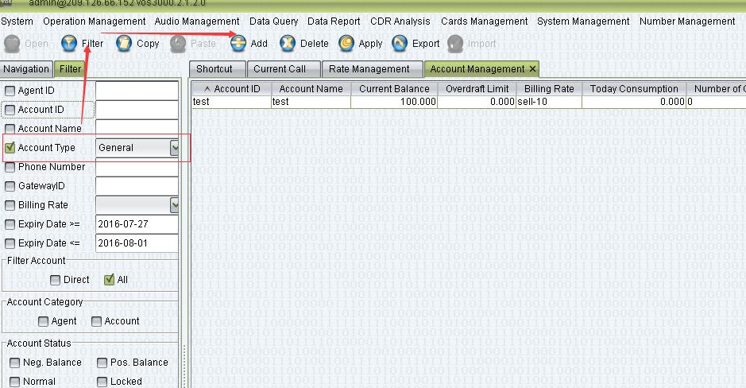This screenshot has width=746, height=388.
Task: Switch to the Navigation tab
Action: coord(26,69)
